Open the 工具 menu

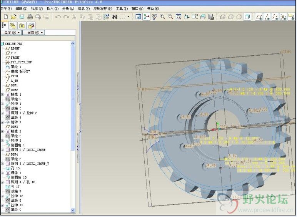122,8
